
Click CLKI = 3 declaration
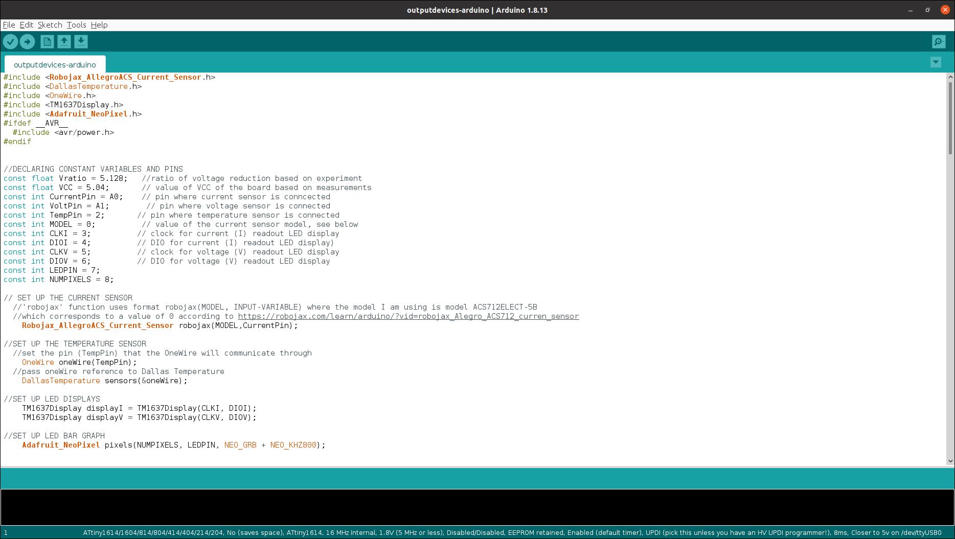click(47, 233)
